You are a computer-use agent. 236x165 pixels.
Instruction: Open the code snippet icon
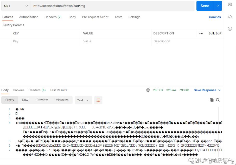230,17
